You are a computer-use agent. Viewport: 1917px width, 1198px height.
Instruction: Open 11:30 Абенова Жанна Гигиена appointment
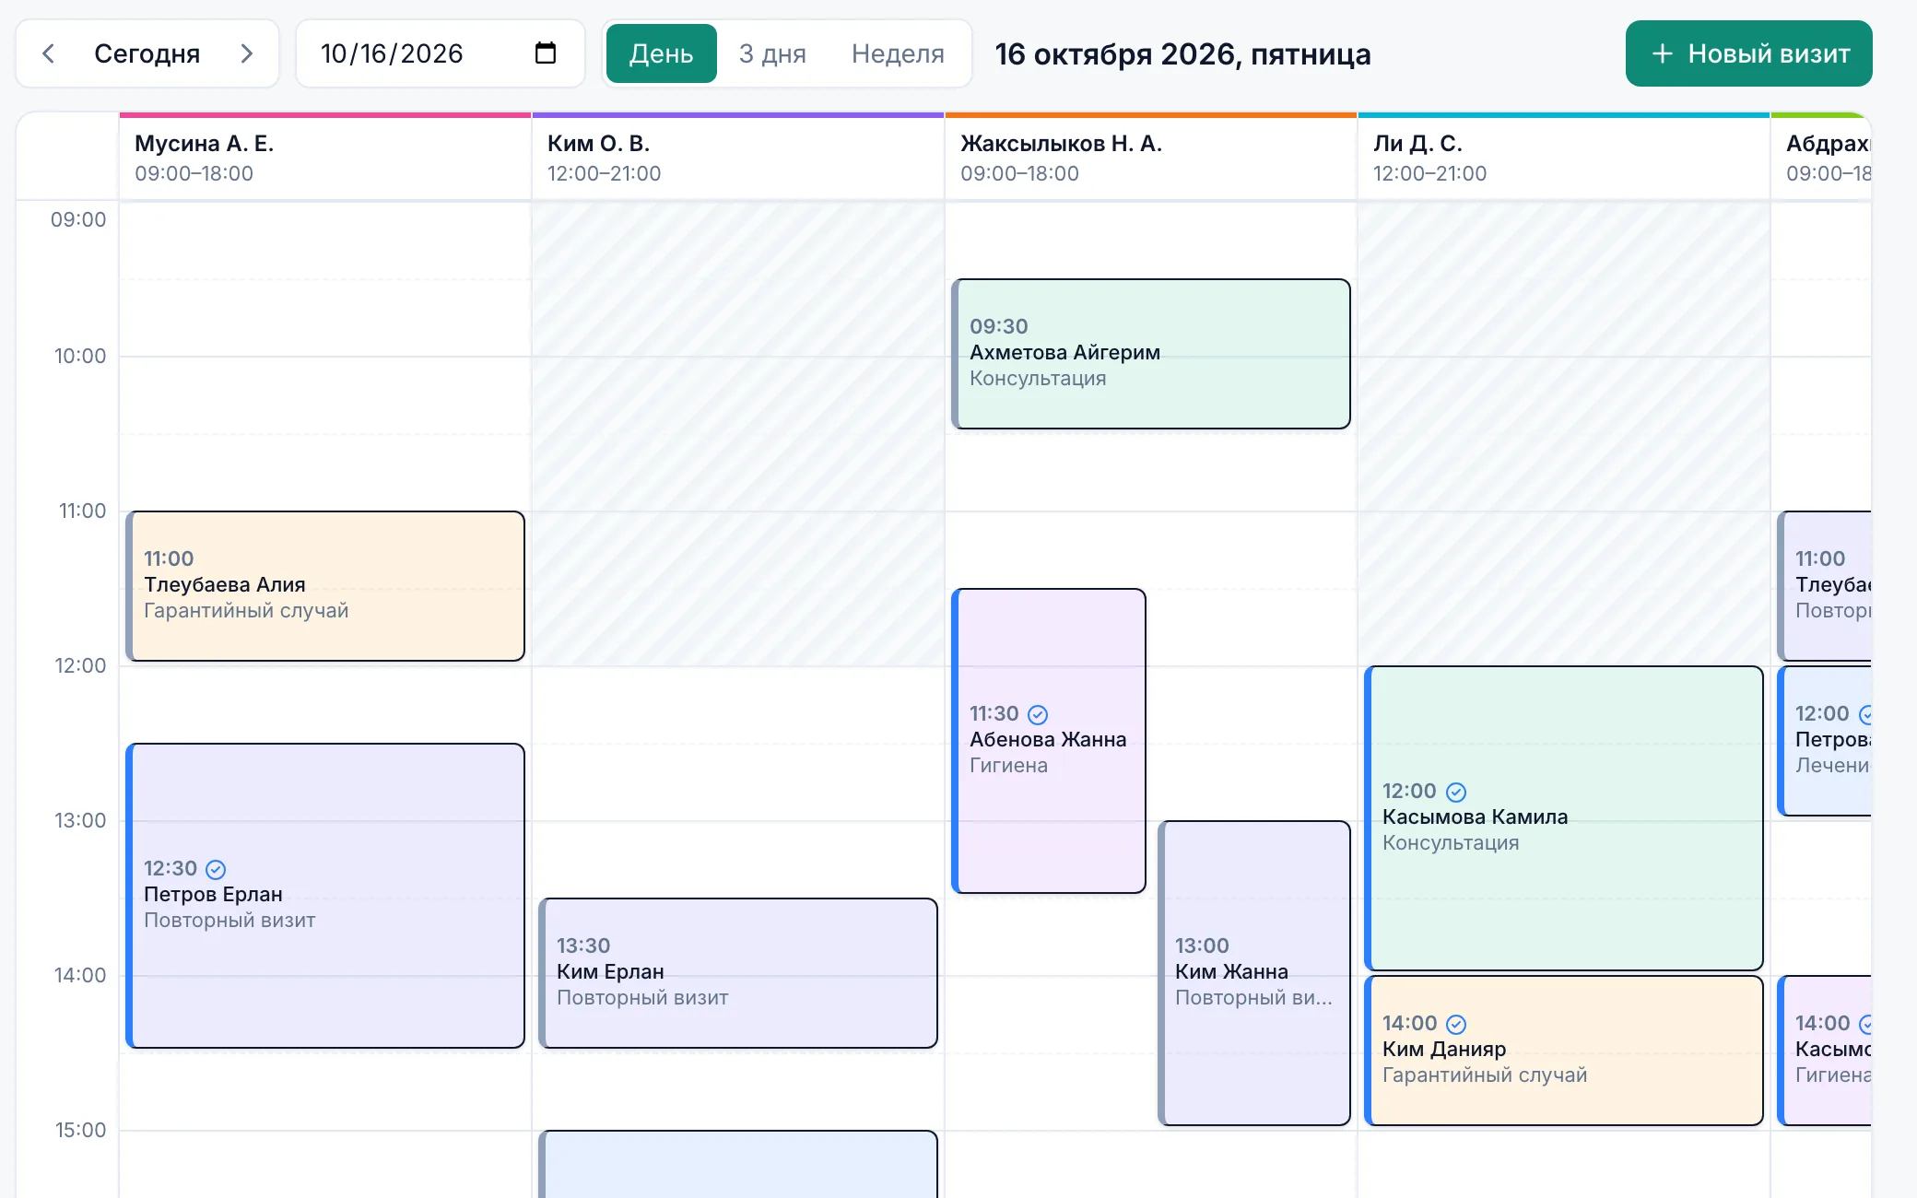click(x=1049, y=741)
